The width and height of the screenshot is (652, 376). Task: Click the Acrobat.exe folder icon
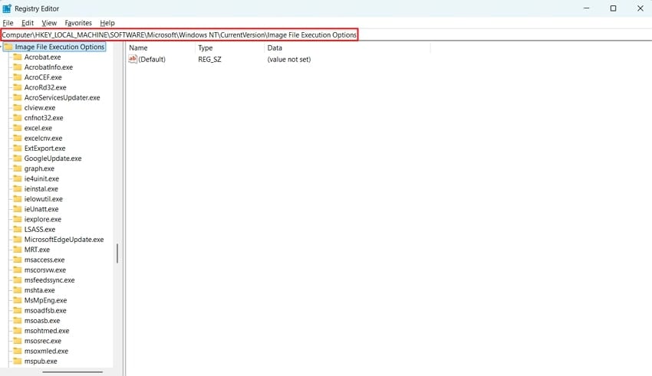pyautogui.click(x=18, y=57)
